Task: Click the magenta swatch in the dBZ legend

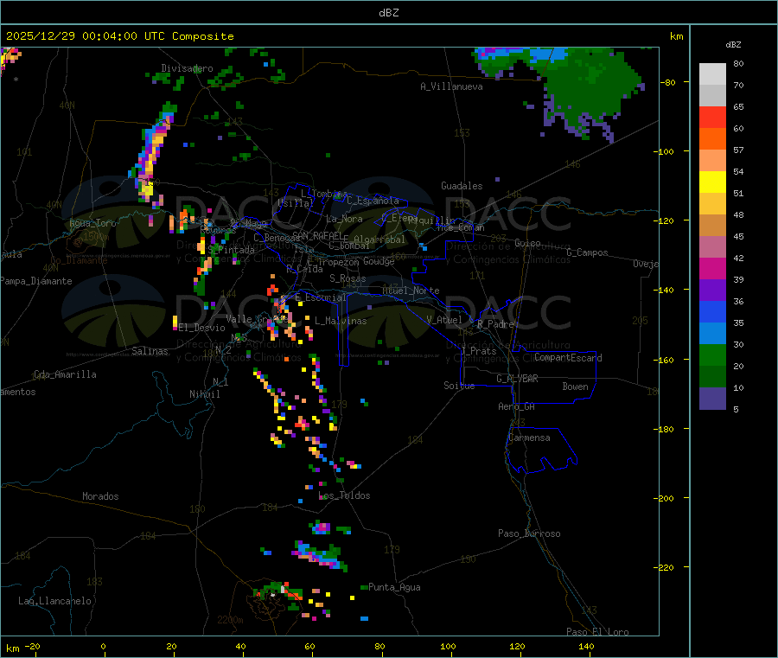Action: 712,268
